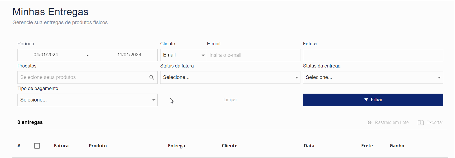Click the Limpar button to clear filters
Image resolution: width=455 pixels, height=158 pixels.
point(230,100)
